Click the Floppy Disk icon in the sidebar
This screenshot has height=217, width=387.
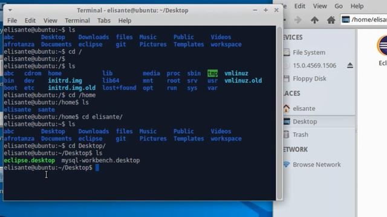tap(286, 79)
